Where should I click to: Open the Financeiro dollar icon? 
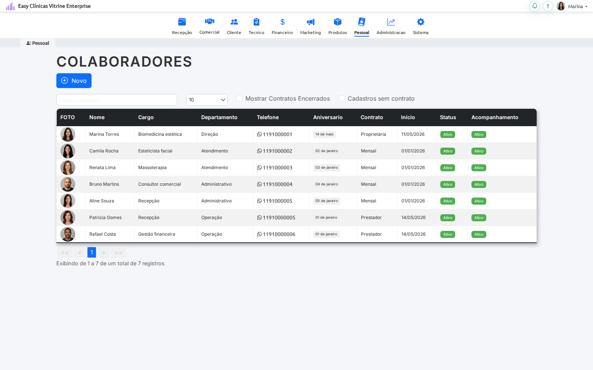(x=282, y=22)
